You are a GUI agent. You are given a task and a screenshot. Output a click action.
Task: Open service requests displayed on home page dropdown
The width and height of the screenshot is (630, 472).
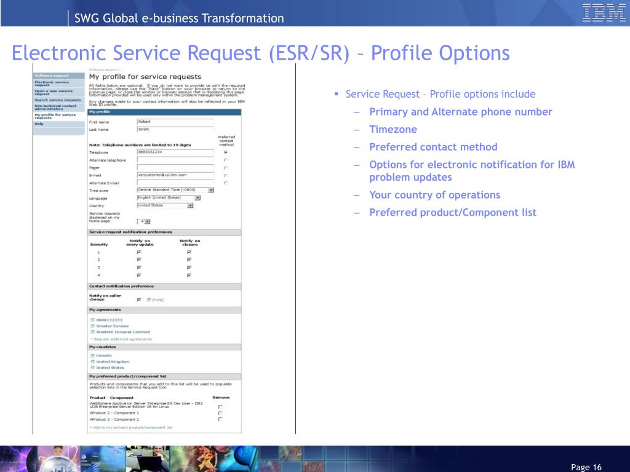point(144,221)
